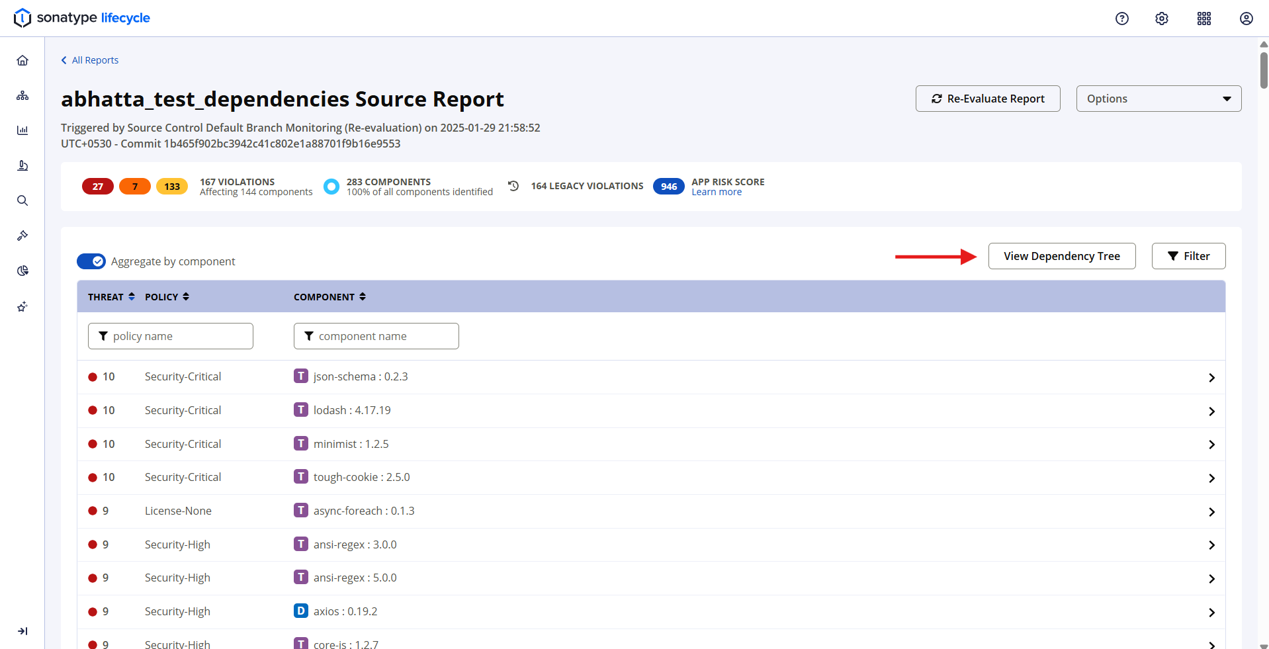Viewport: 1269px width, 649px height.
Task: Toggle Aggregate by component switch
Action: pyautogui.click(x=91, y=261)
